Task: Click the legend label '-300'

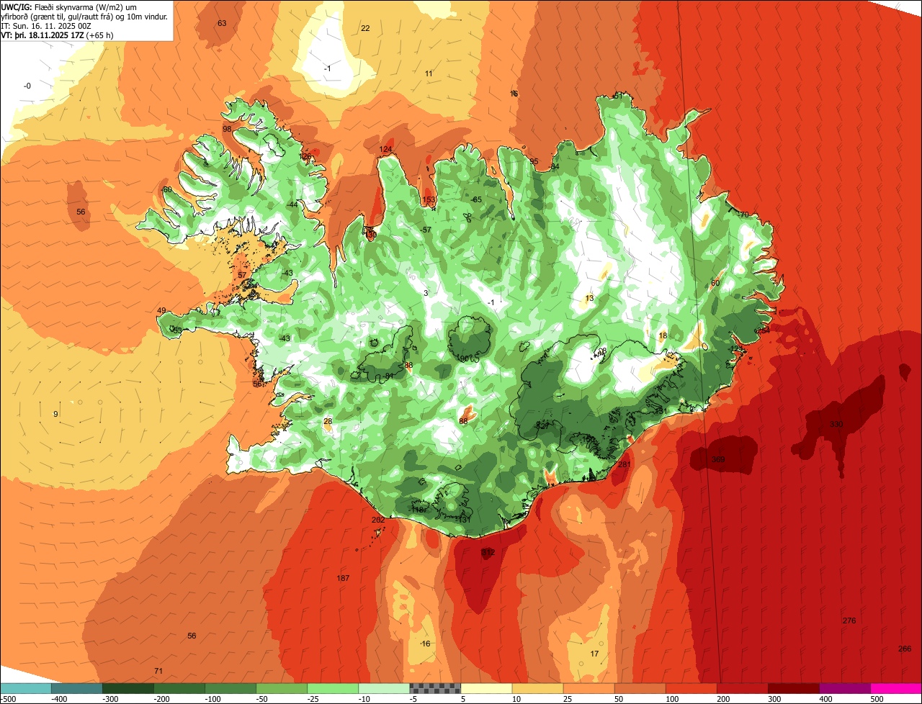Action: pos(109,699)
